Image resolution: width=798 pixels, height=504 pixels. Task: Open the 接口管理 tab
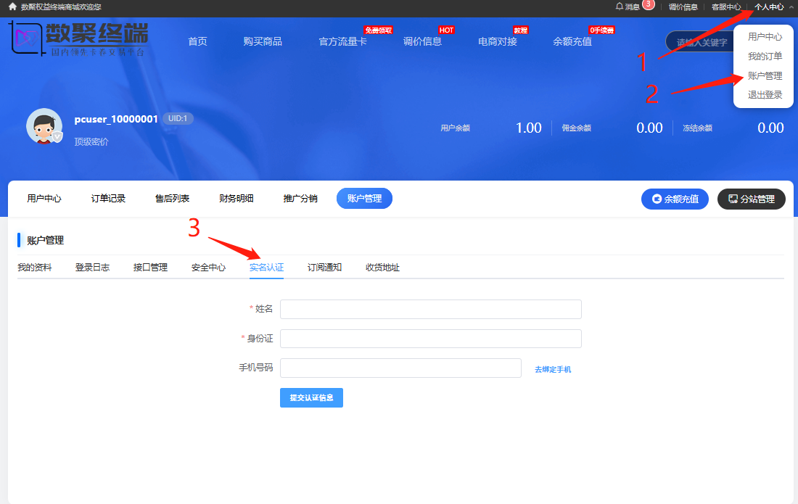click(x=150, y=268)
